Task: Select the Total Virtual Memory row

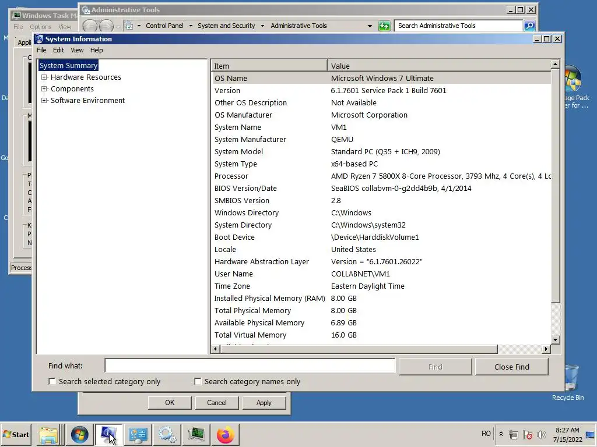Action: 381,335
